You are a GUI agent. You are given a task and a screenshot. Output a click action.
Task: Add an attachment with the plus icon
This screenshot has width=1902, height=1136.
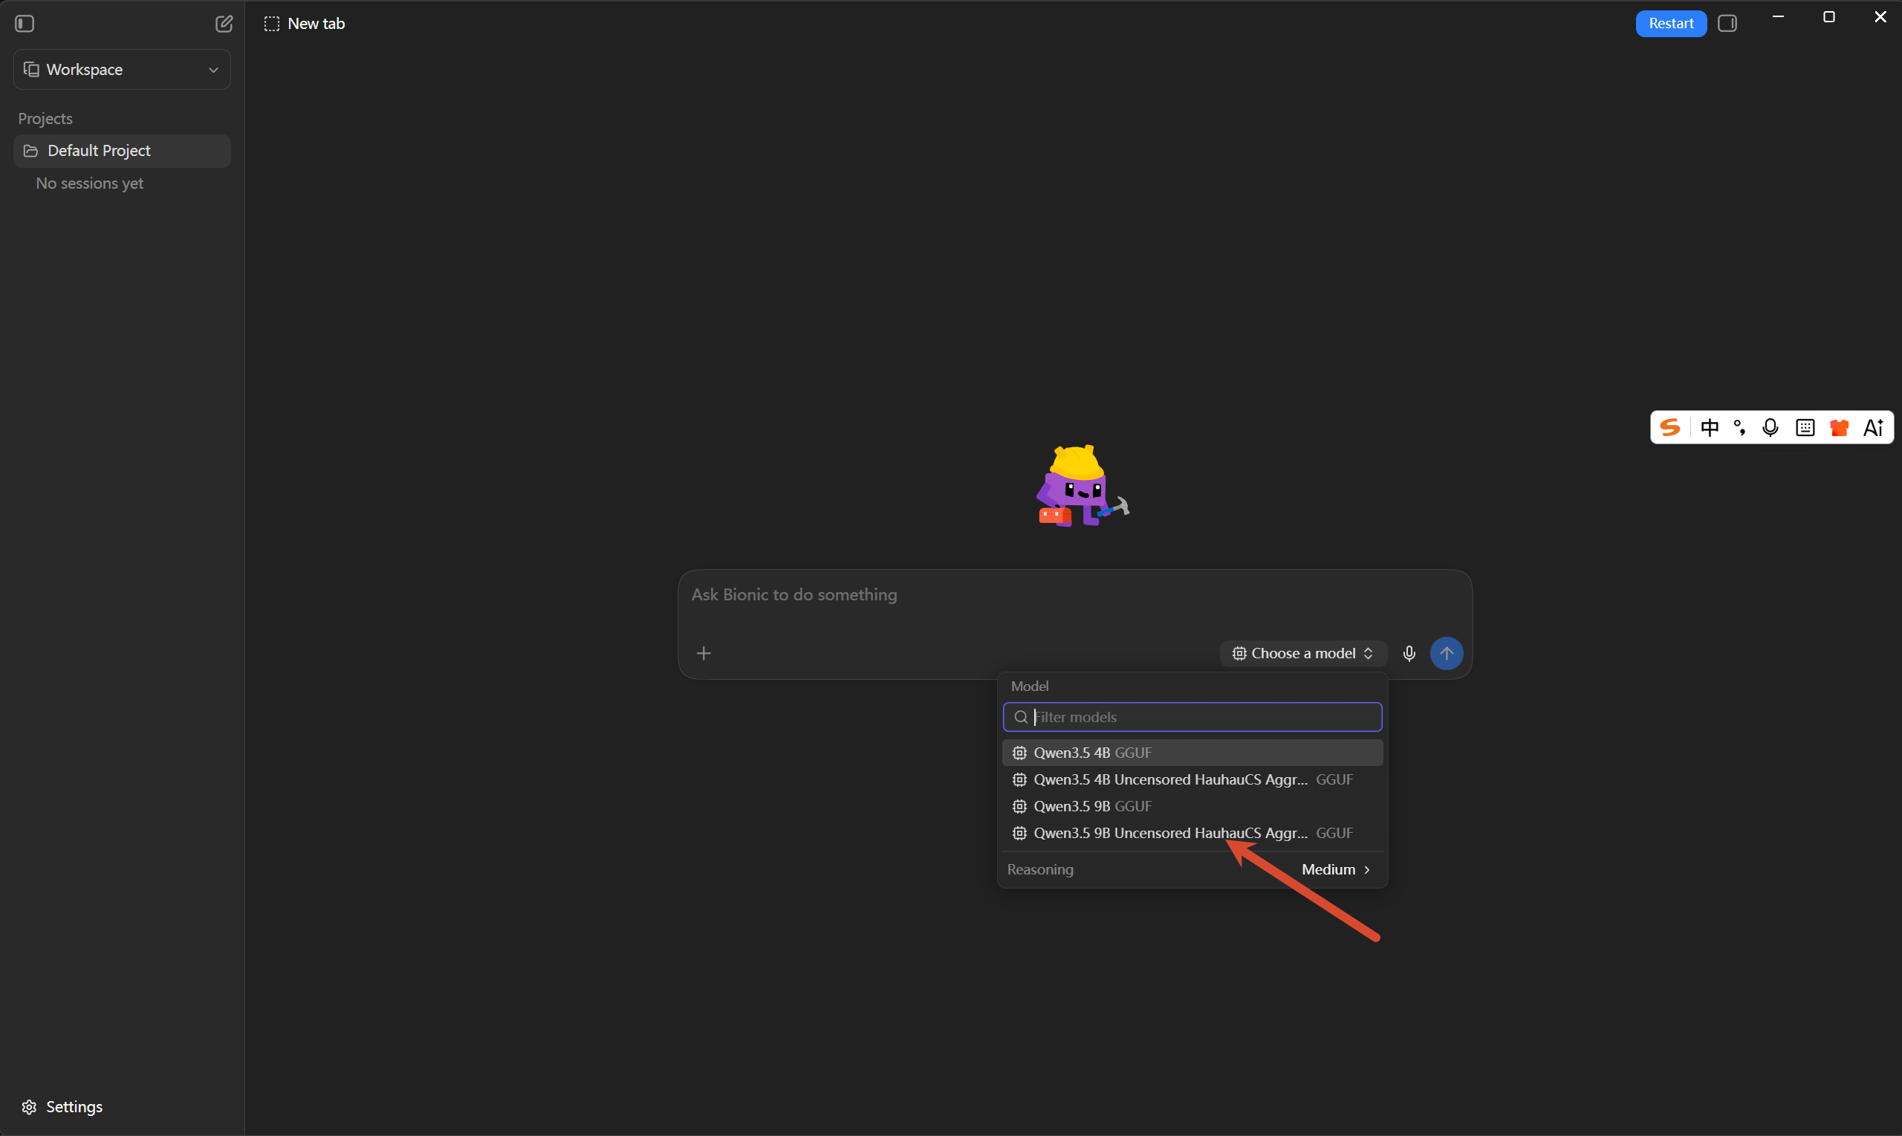[704, 653]
